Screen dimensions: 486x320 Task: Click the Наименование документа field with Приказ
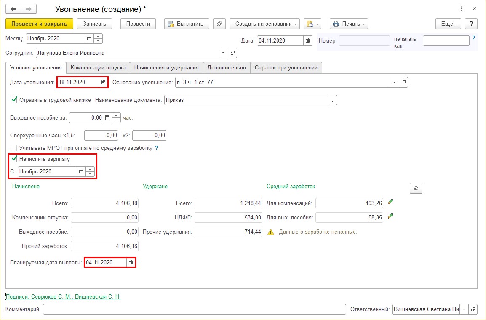click(246, 100)
